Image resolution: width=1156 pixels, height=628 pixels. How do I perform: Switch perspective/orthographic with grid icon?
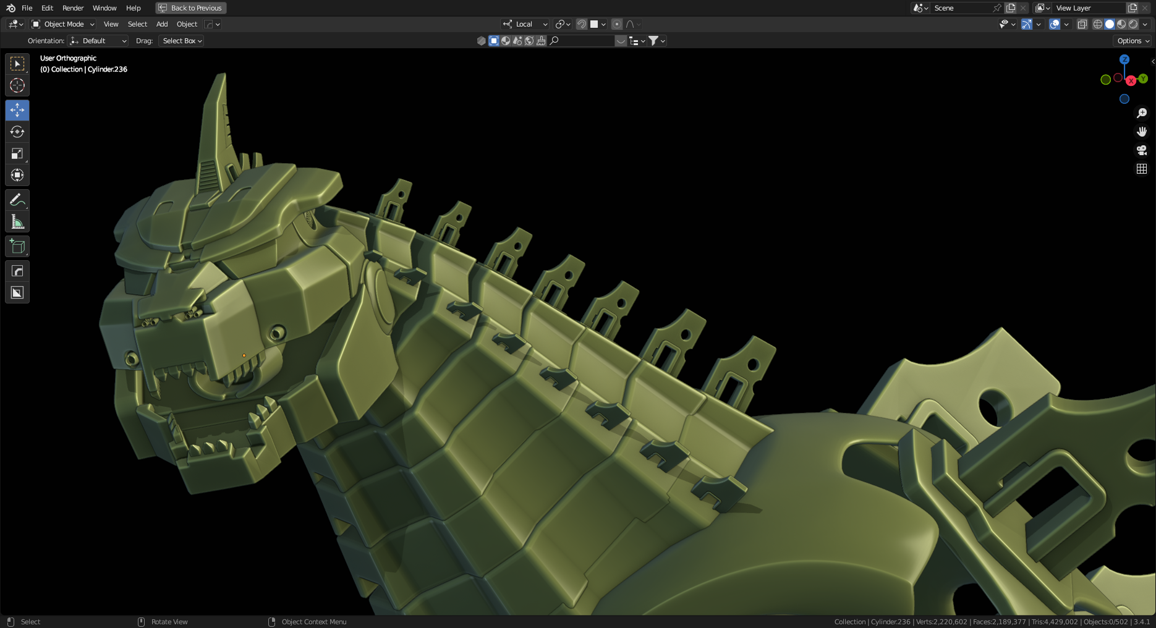[1142, 169]
